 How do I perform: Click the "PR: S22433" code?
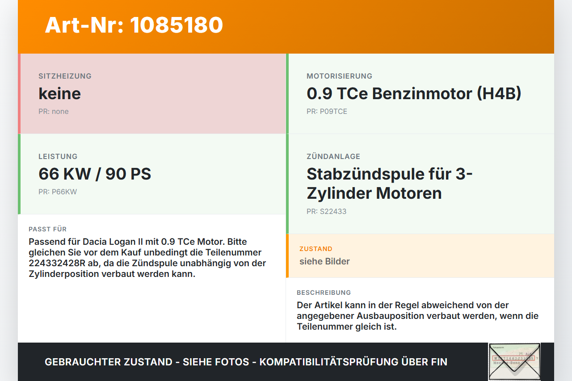[327, 211]
